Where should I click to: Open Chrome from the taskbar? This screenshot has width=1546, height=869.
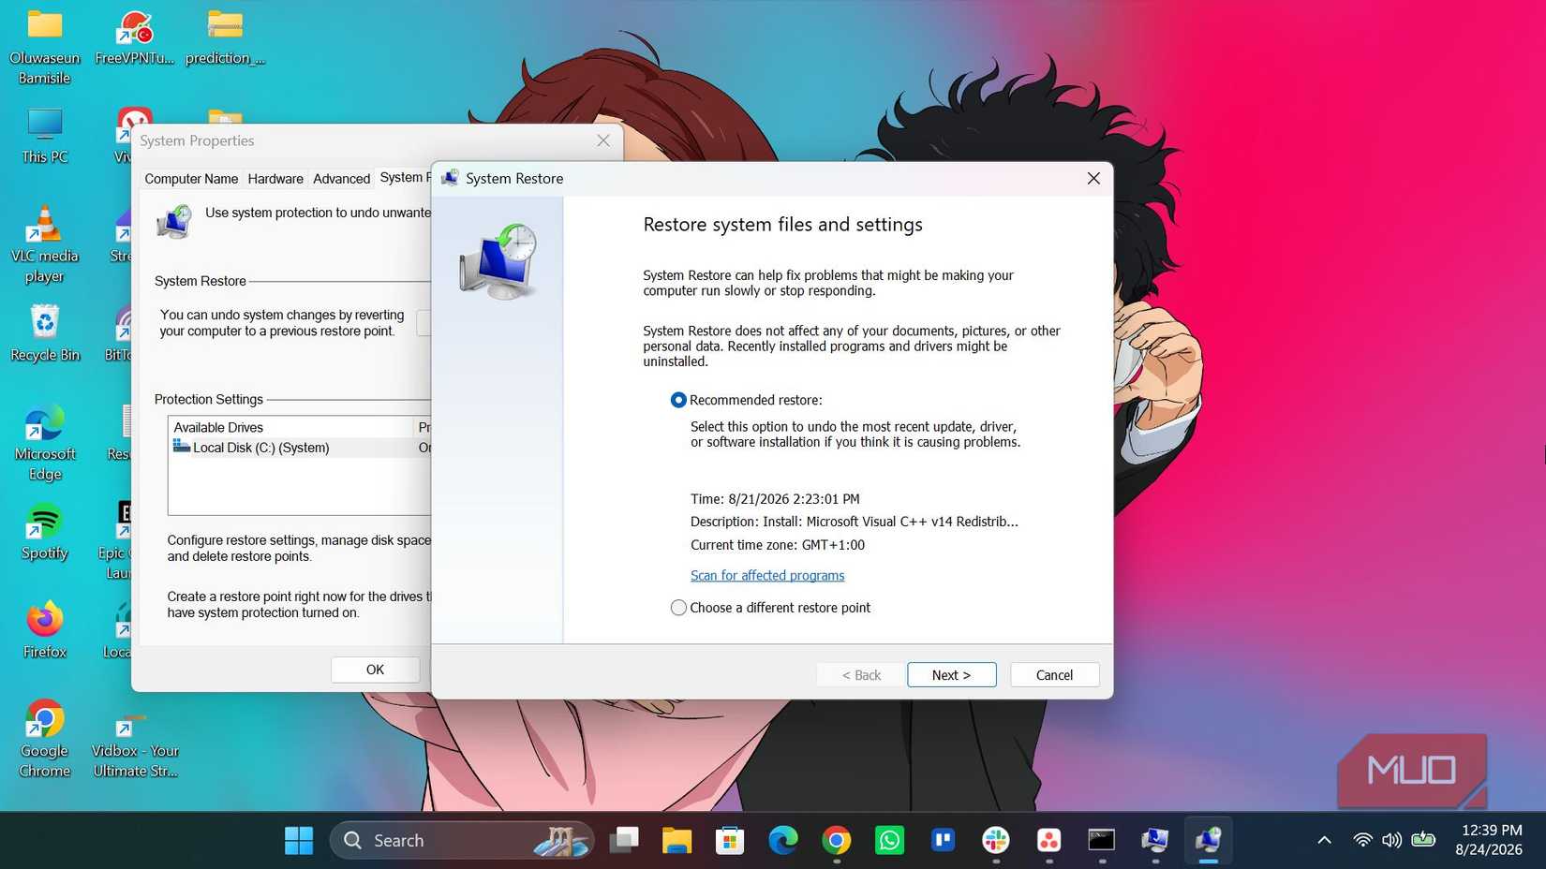(836, 840)
